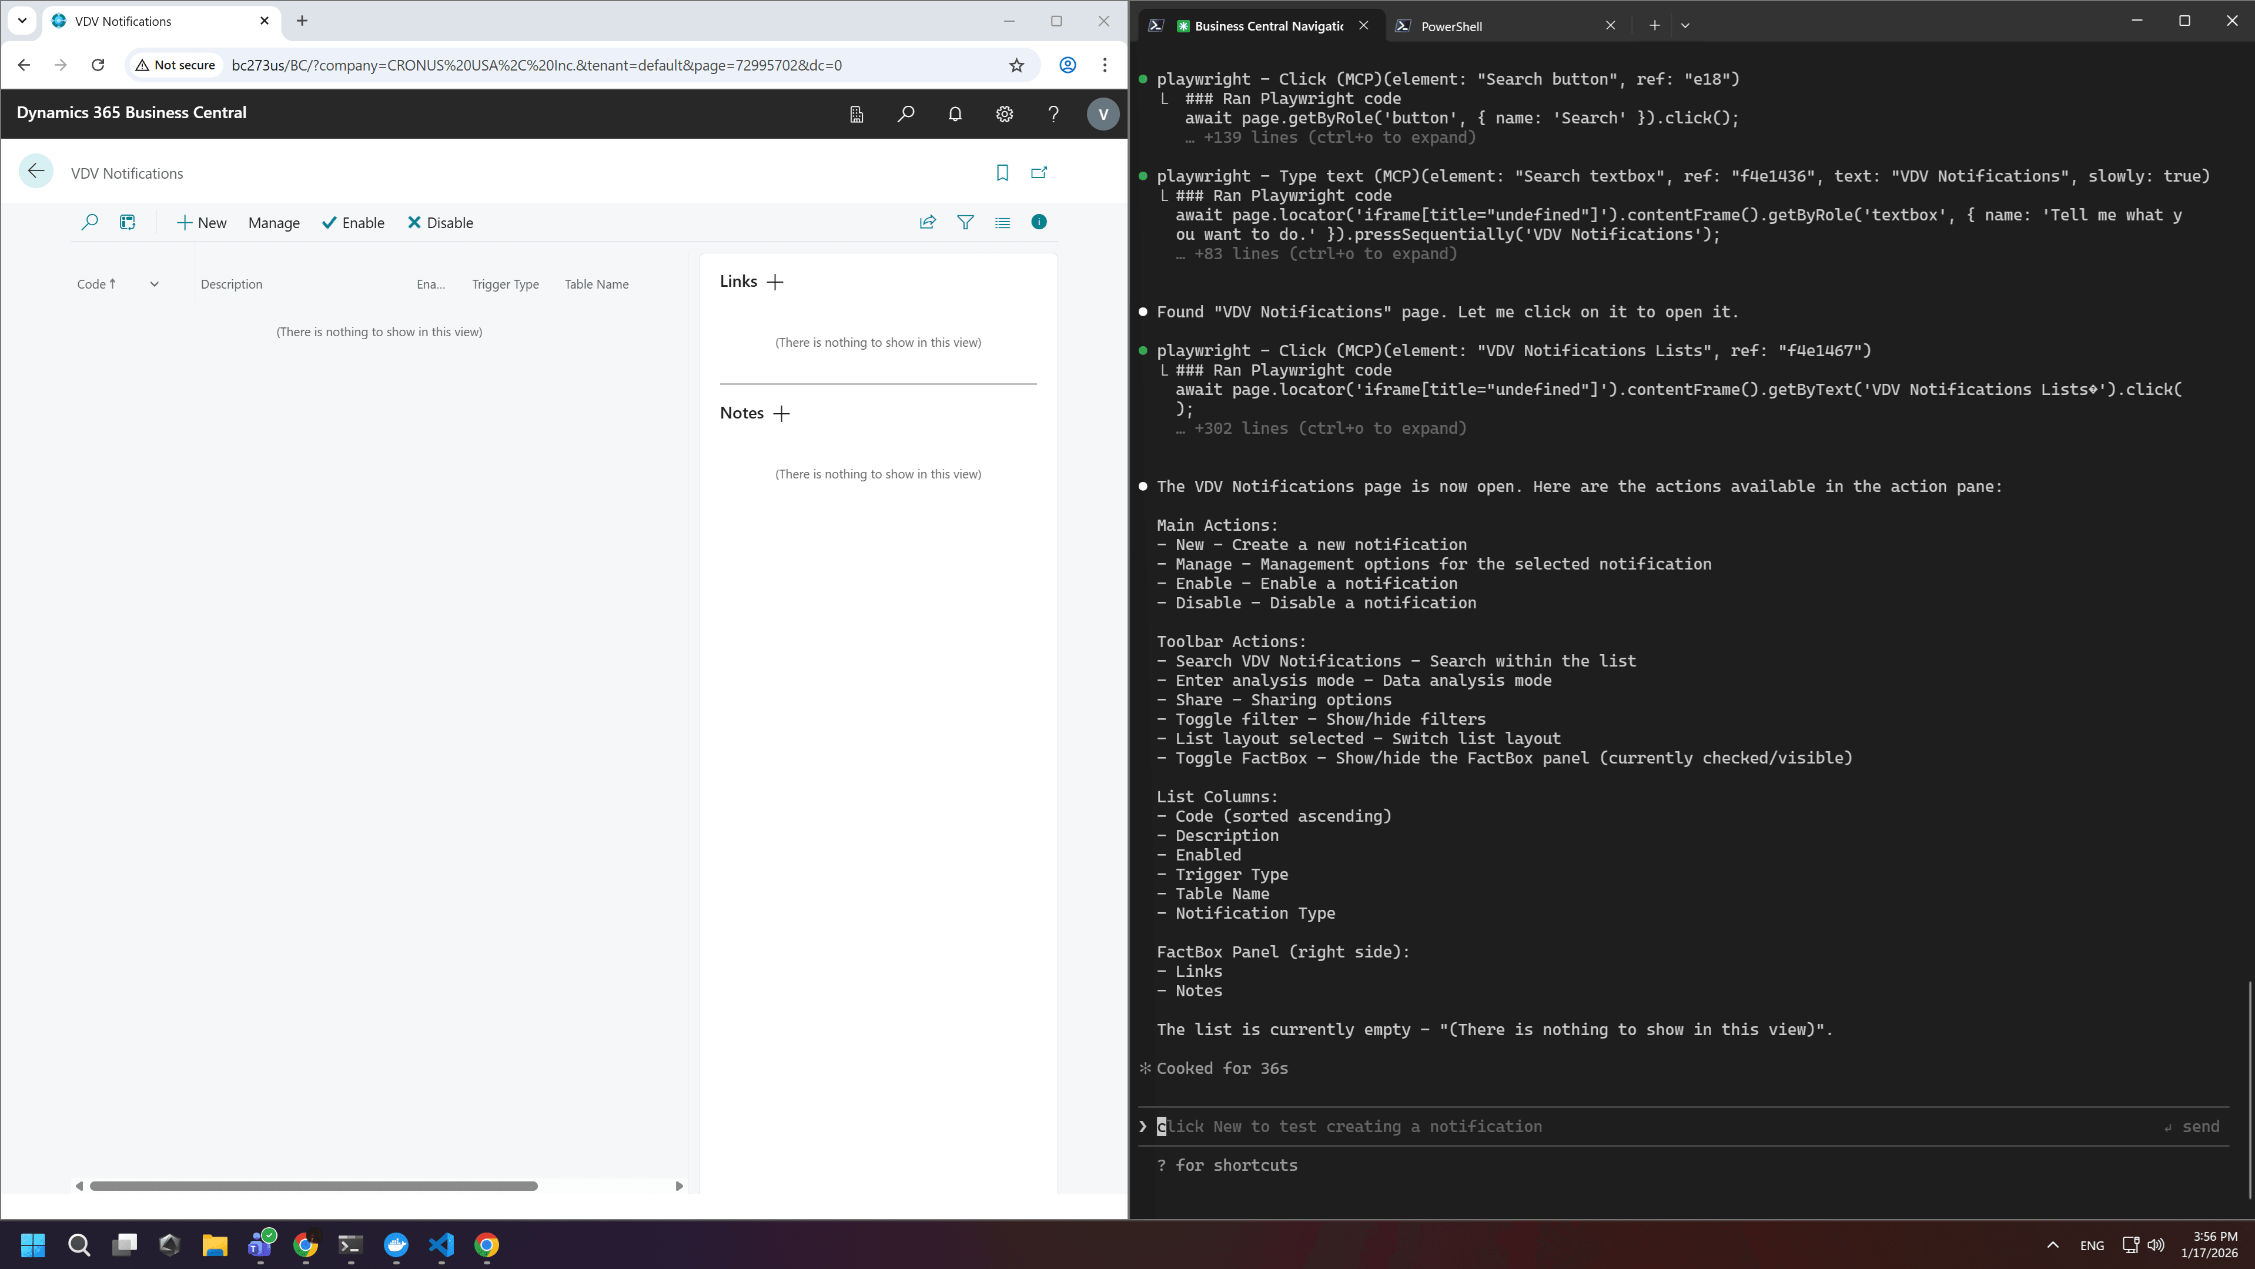2255x1269 pixels.
Task: Open the Business Central search magnifier
Action: [x=905, y=114]
